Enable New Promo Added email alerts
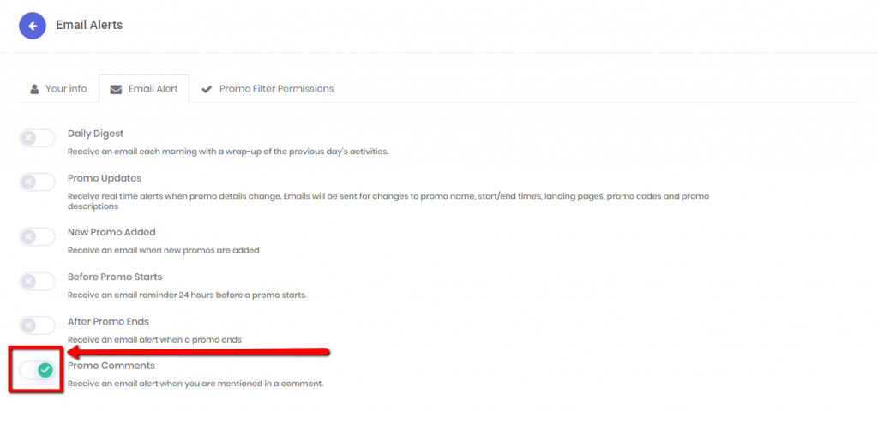878x429 pixels. [x=38, y=236]
